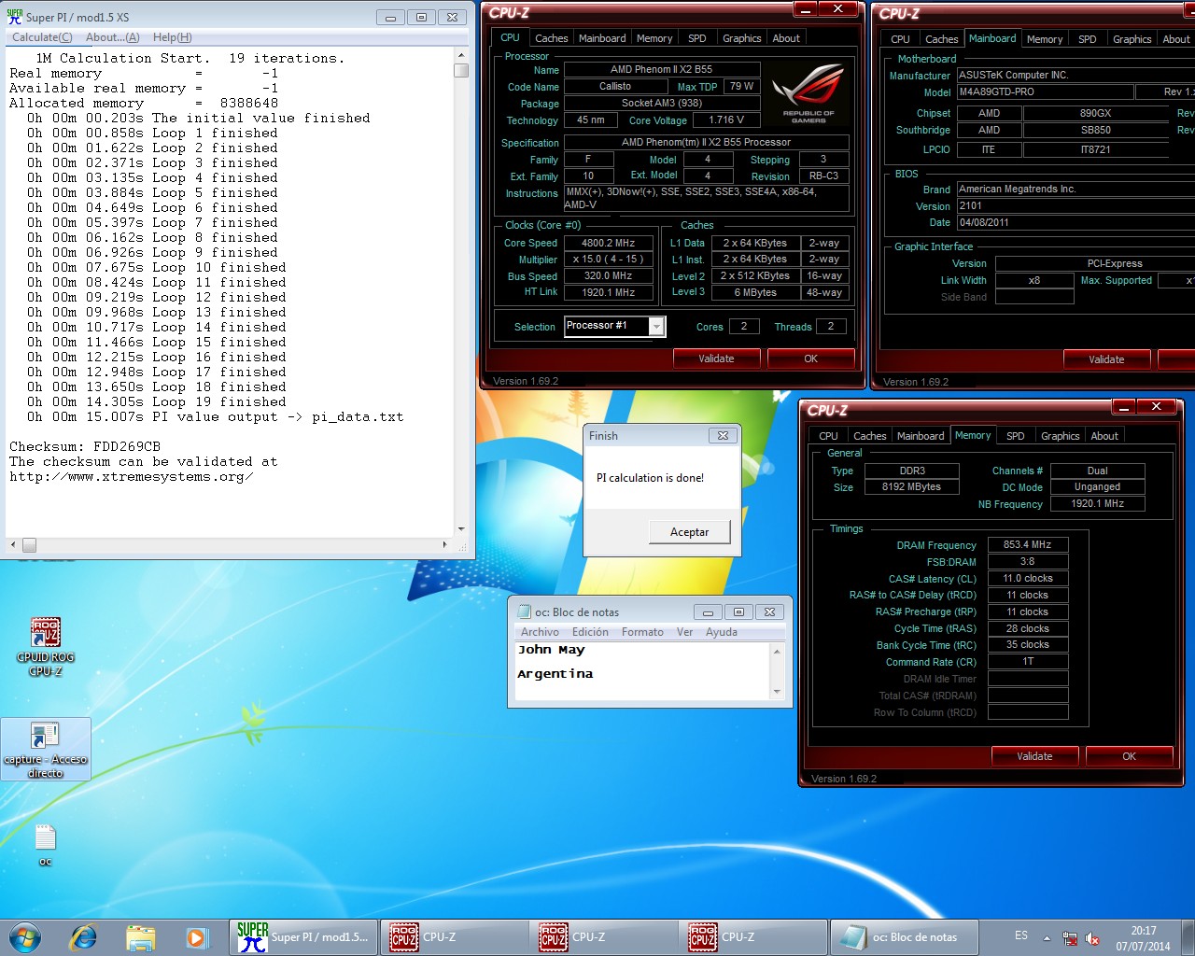The height and width of the screenshot is (956, 1195).
Task: Click the ES language indicator in the taskbar
Action: tap(1021, 935)
